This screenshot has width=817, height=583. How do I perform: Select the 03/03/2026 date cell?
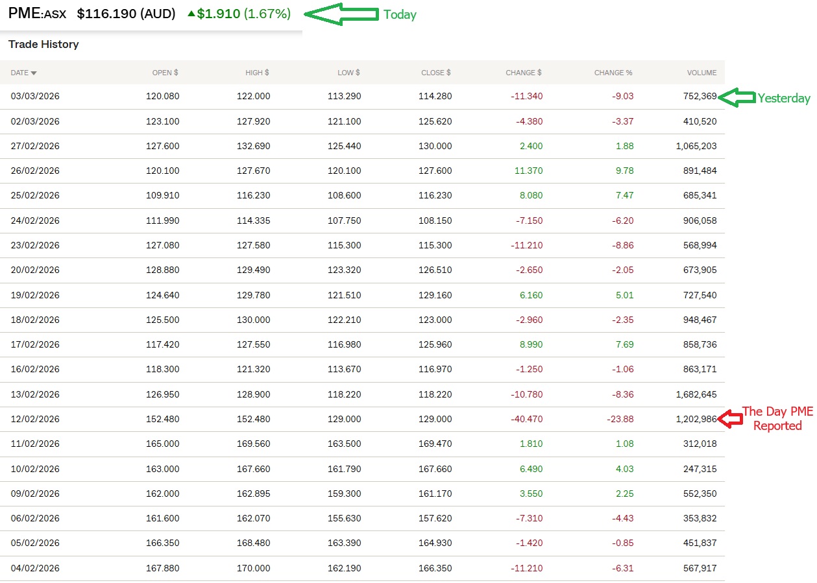pyautogui.click(x=35, y=96)
